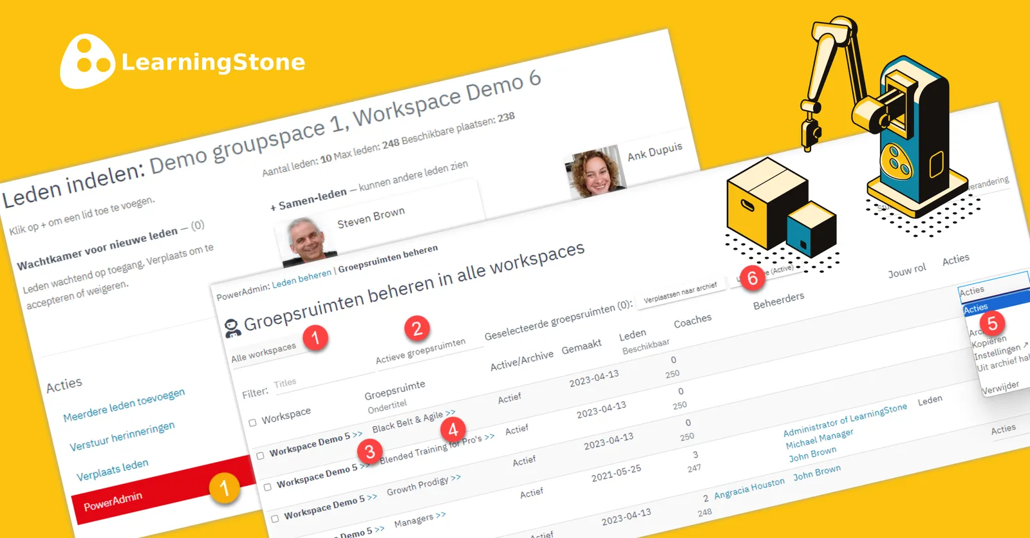Open the >> arrows after Black Belt & Agile
The image size is (1030, 538).
point(451,412)
